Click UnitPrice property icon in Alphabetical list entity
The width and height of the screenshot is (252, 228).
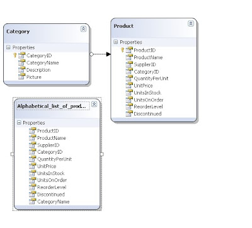tap(32, 166)
